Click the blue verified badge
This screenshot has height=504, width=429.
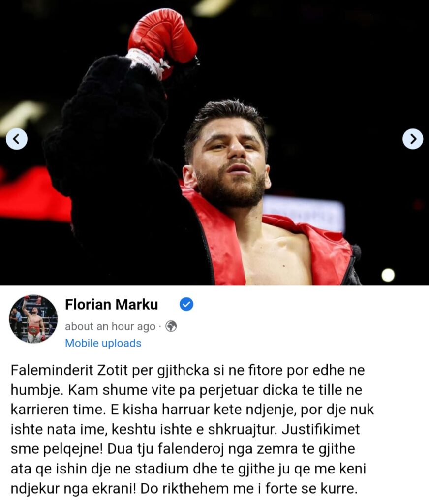pos(186,304)
